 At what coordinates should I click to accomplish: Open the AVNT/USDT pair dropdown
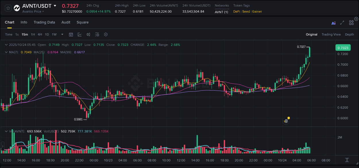[x=55, y=5]
